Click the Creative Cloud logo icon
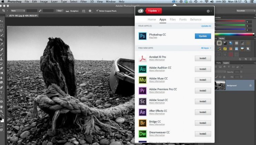The image size is (256, 145). click(x=140, y=11)
